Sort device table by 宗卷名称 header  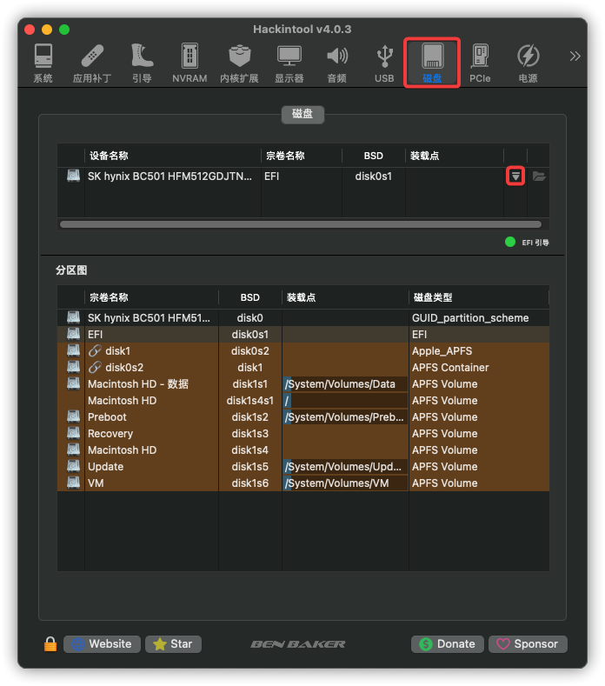[302, 156]
